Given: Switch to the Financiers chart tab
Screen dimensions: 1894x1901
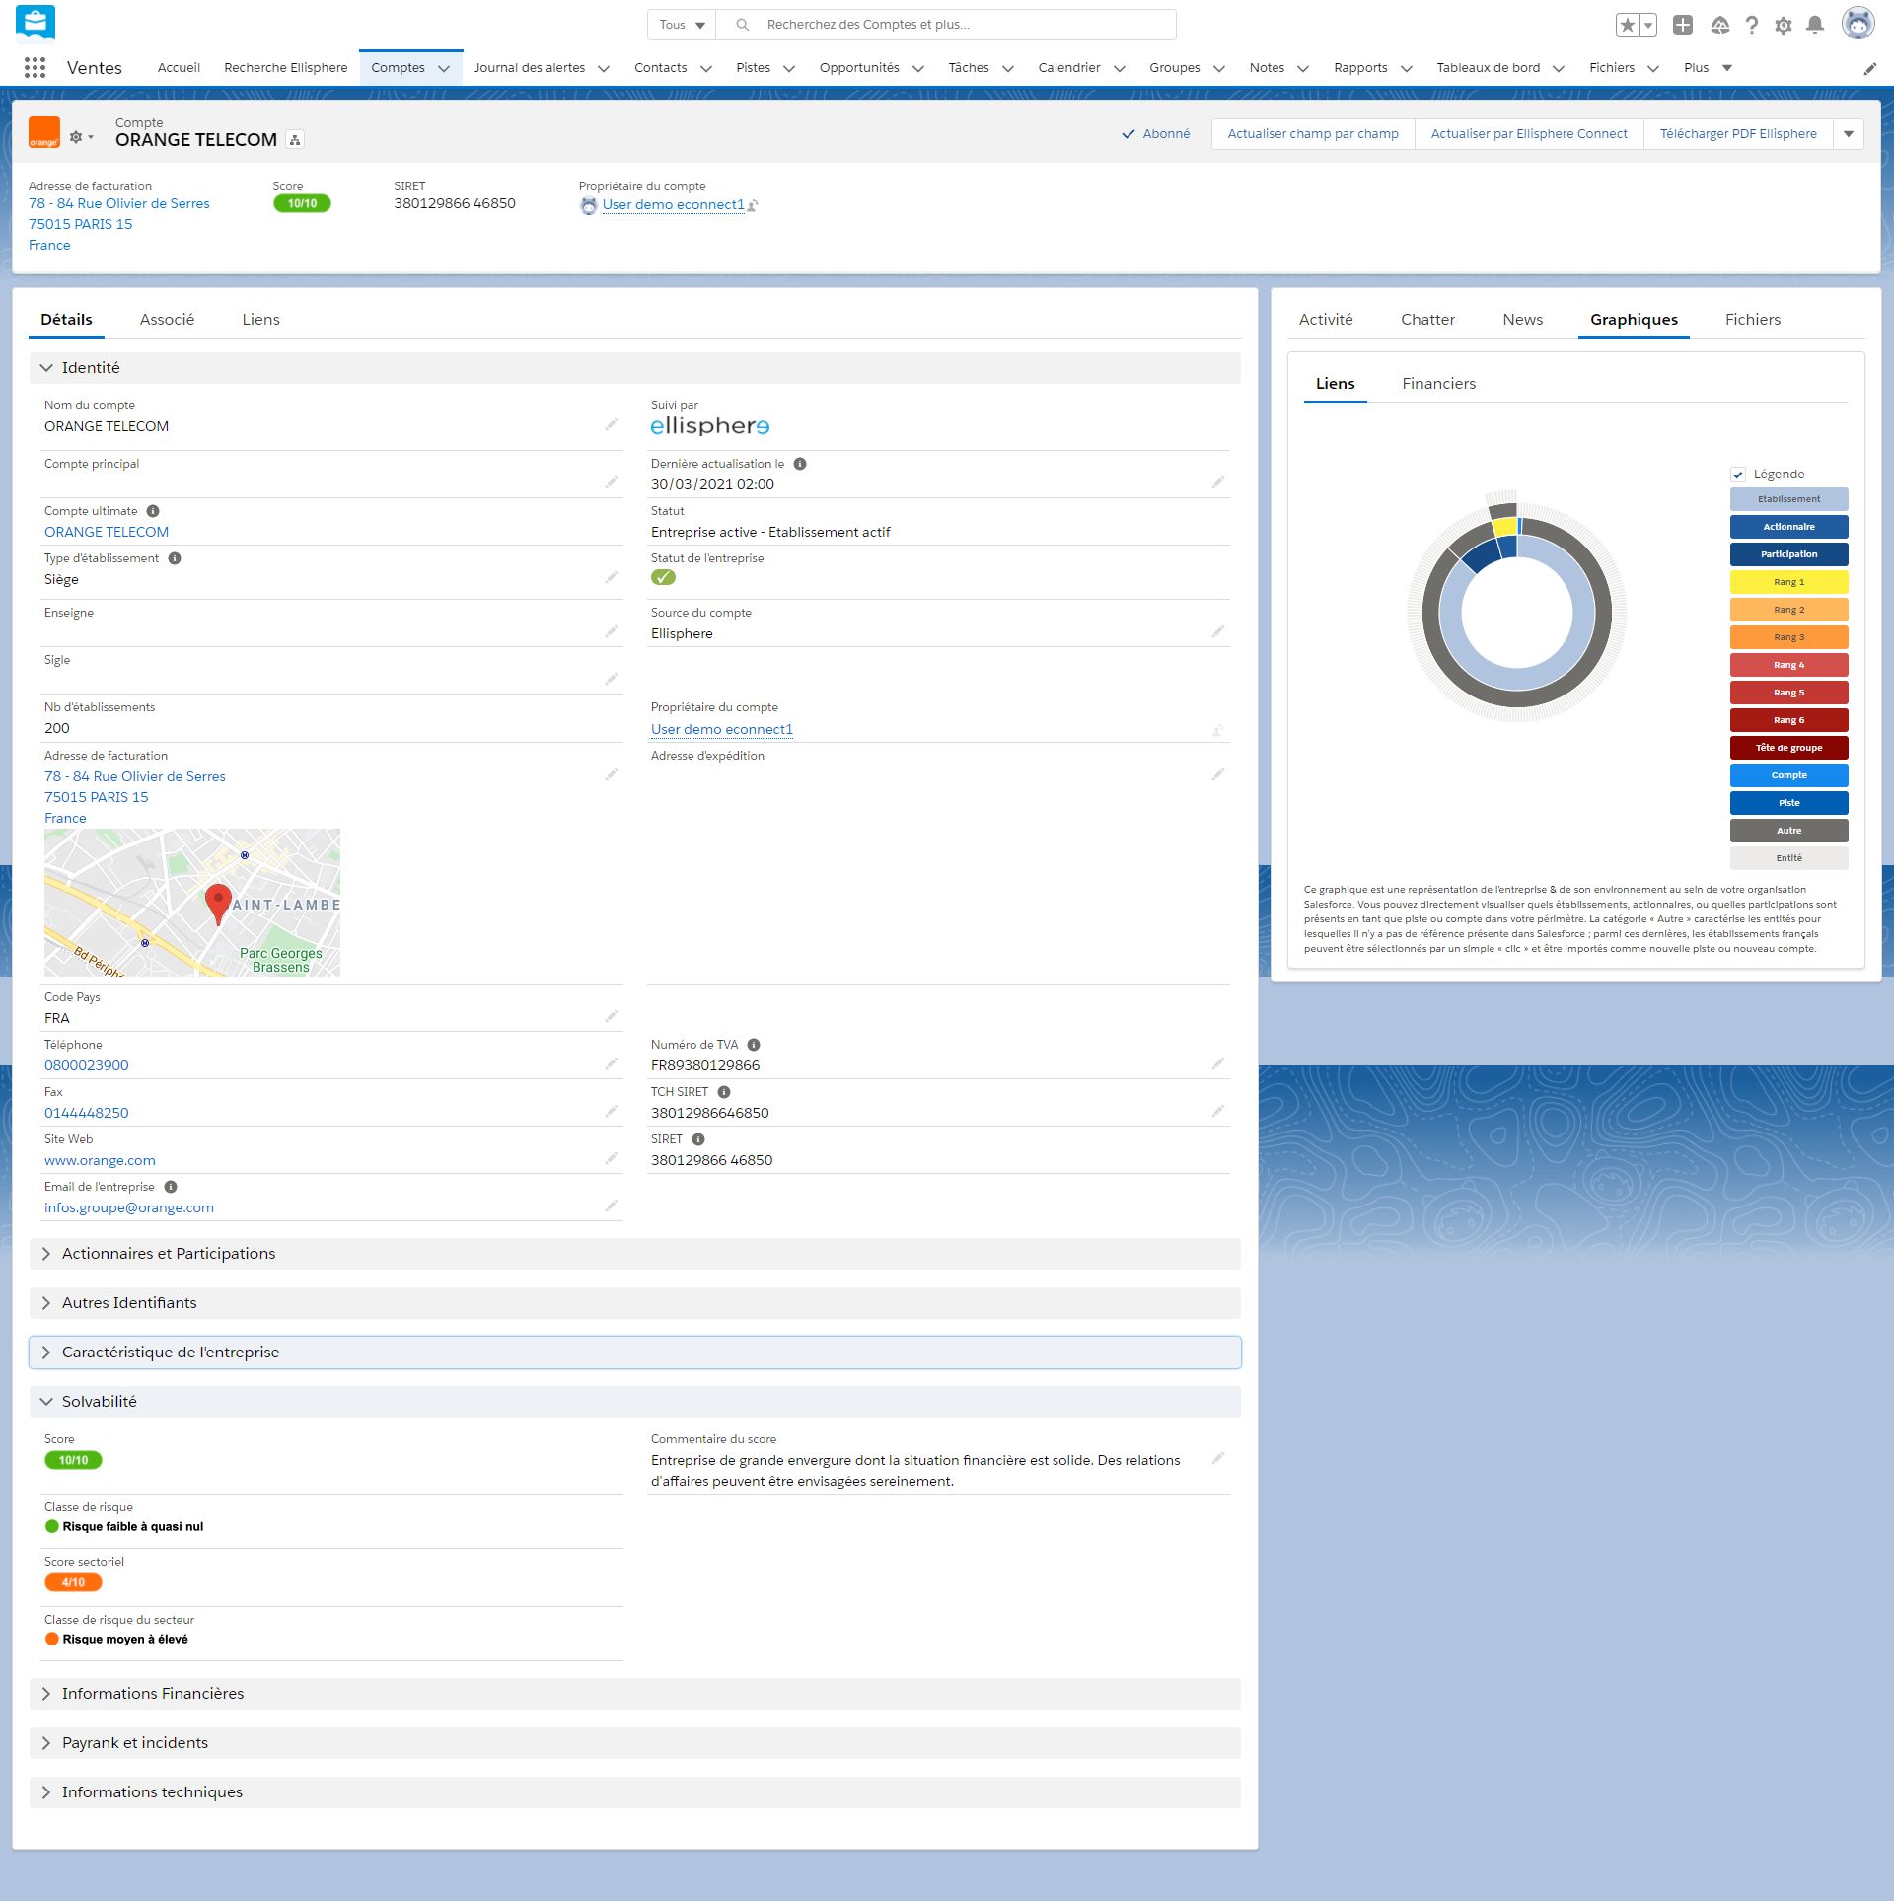Looking at the screenshot, I should tap(1438, 384).
